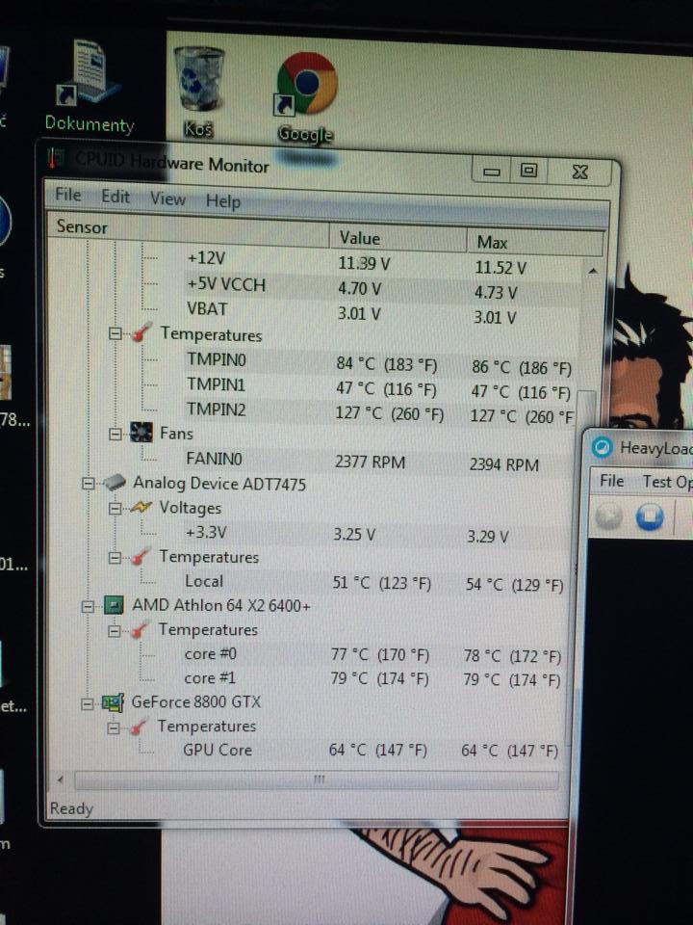Click thermometer icon under AMD Athlon Temperatures

click(141, 629)
